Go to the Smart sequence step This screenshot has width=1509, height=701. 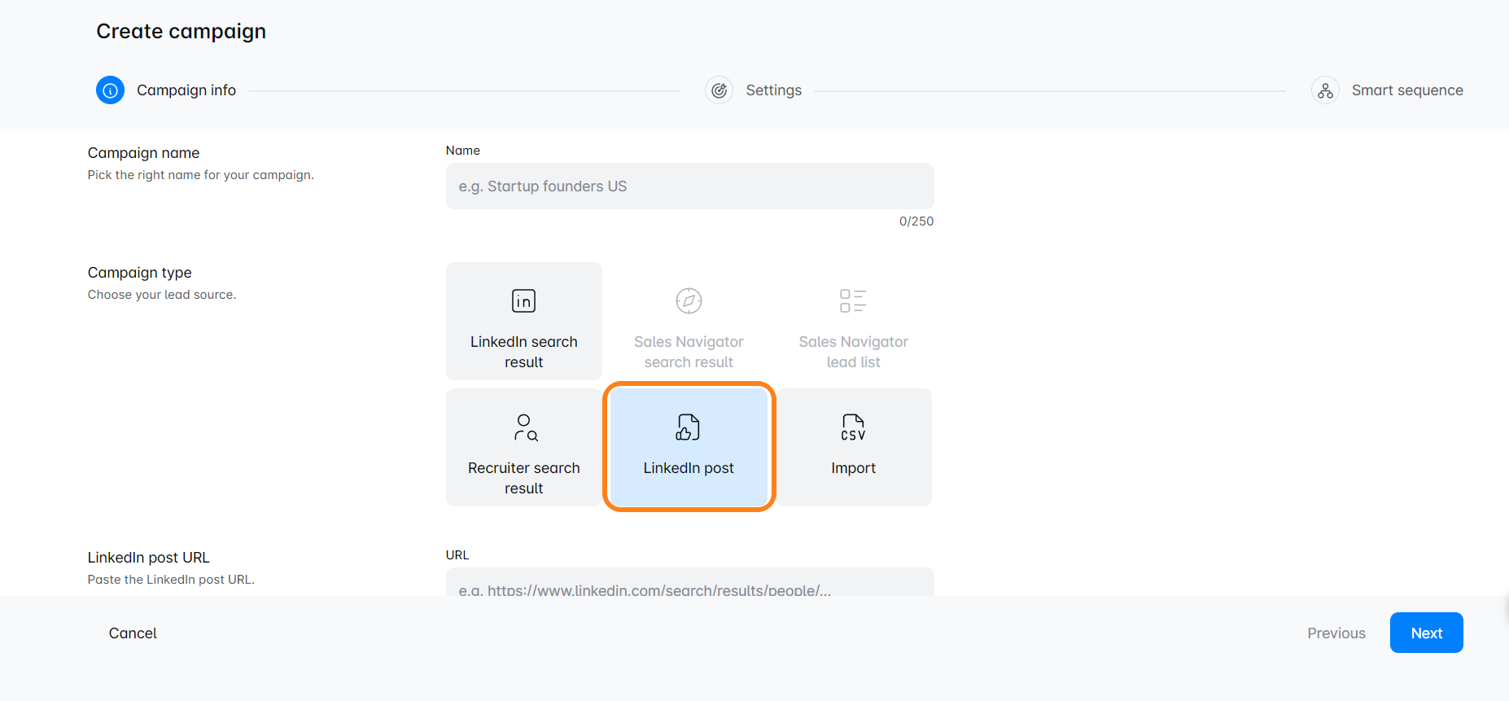pyautogui.click(x=1406, y=90)
